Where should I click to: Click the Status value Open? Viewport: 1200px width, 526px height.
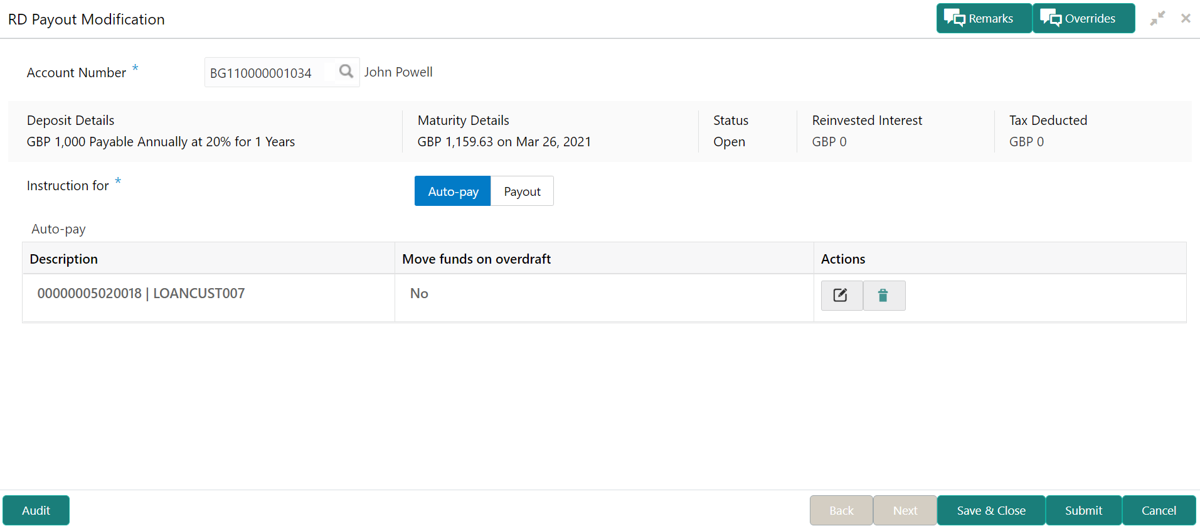[729, 142]
